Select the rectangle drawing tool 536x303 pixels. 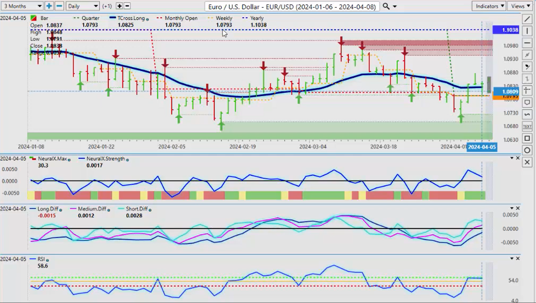coord(527,139)
